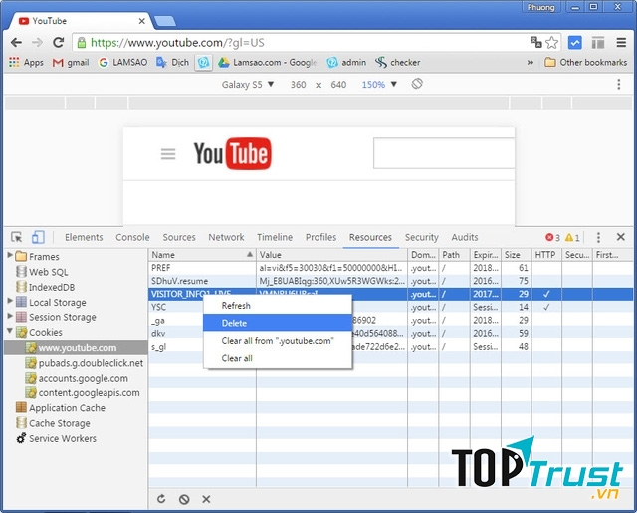Switch to the Profiles tab

pyautogui.click(x=320, y=237)
